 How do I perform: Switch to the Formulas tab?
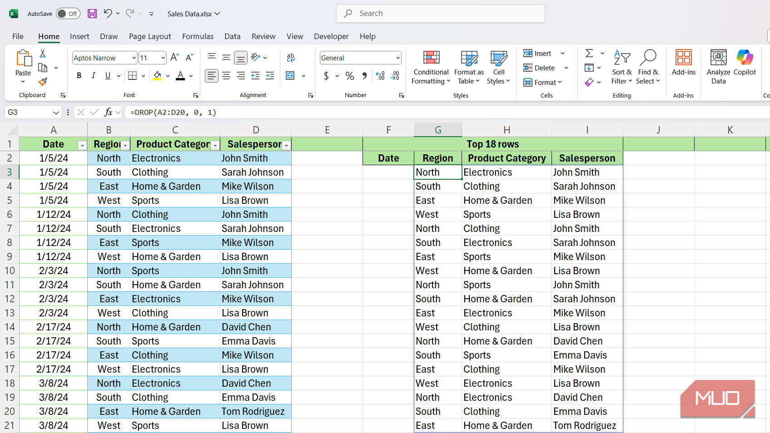(x=198, y=36)
